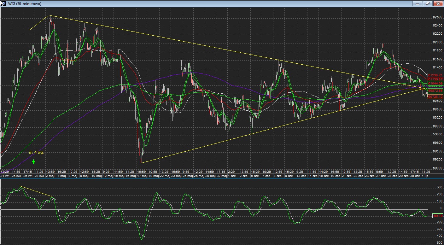Click the green up arrow marker
The image size is (444, 245).
click(33, 161)
